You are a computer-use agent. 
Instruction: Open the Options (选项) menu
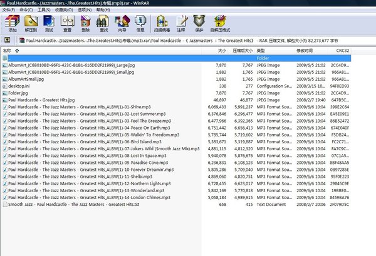[85, 10]
